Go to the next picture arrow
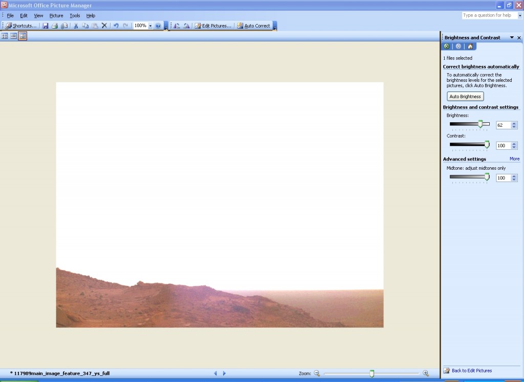Image resolution: width=524 pixels, height=382 pixels. point(224,373)
